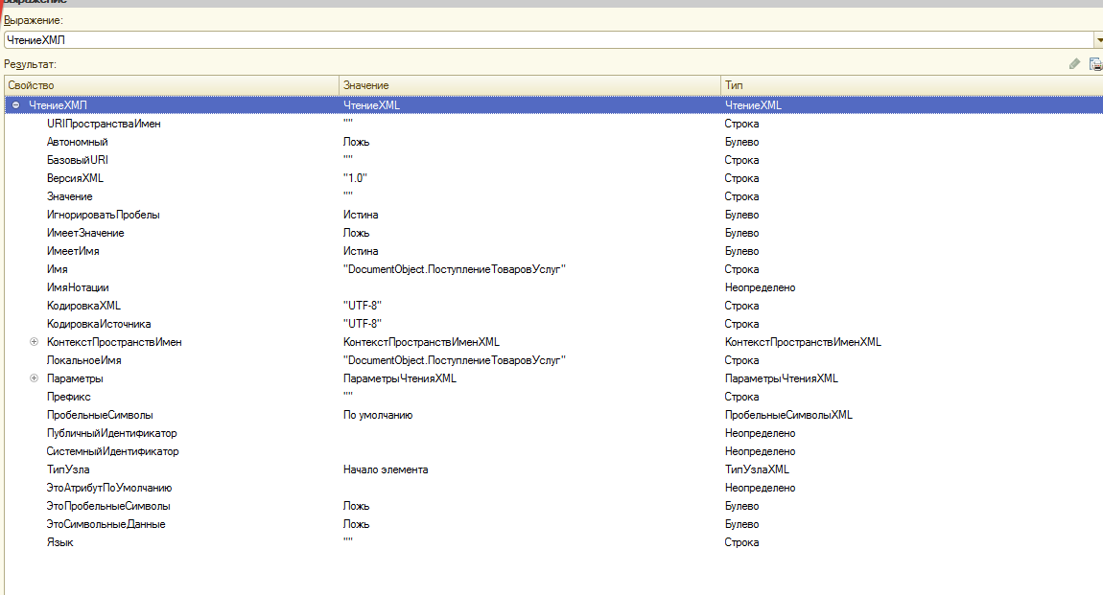
Task: Select the ИгнорироватьПробелы property row
Action: pos(103,215)
